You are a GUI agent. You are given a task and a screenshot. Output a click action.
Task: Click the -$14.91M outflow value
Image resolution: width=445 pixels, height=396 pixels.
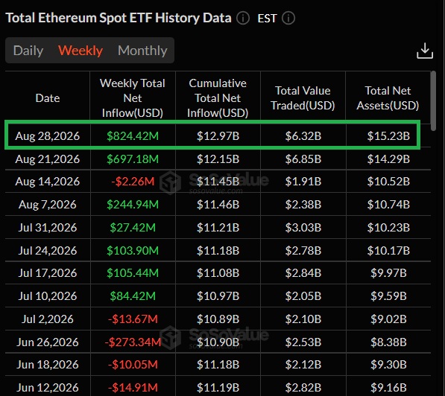[133, 388]
